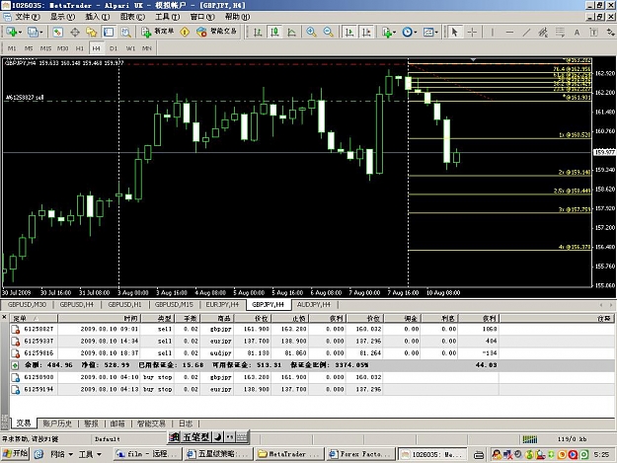This screenshot has width=617, height=463.
Task: Expand the Periods dropdown arrow
Action: (416, 33)
